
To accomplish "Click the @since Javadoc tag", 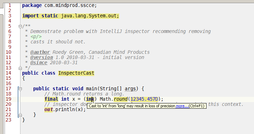I will pos(39,62).
